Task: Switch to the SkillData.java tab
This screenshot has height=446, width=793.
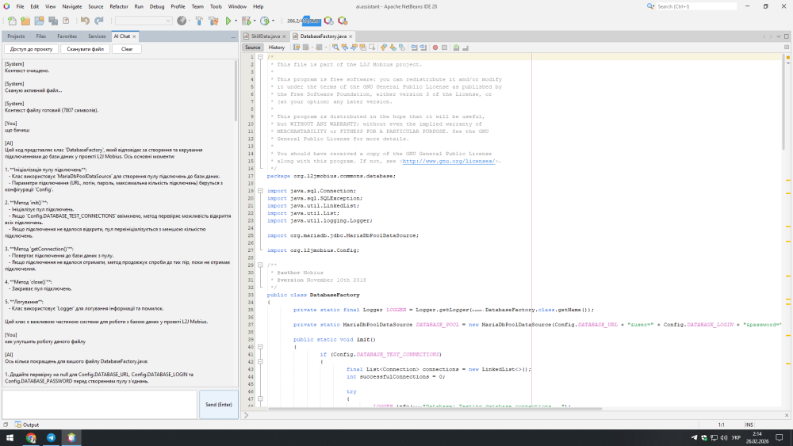Action: click(x=264, y=36)
